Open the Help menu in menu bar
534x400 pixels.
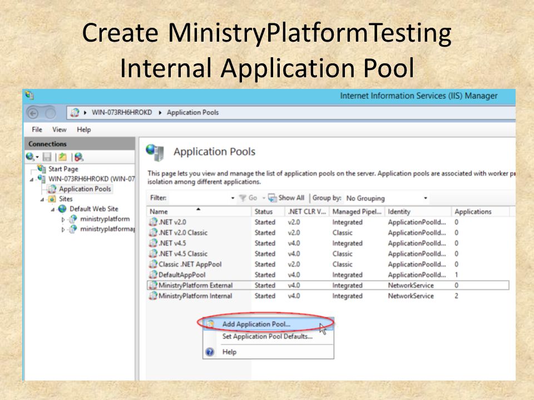pos(84,129)
